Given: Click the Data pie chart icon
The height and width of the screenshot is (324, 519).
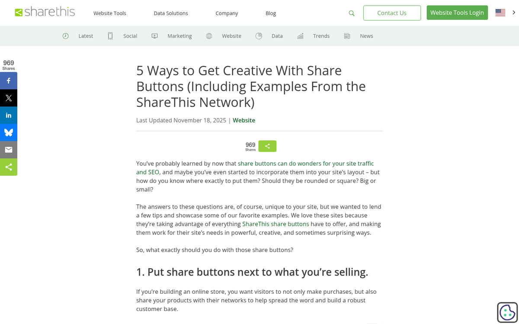Looking at the screenshot, I should pyautogui.click(x=259, y=36).
